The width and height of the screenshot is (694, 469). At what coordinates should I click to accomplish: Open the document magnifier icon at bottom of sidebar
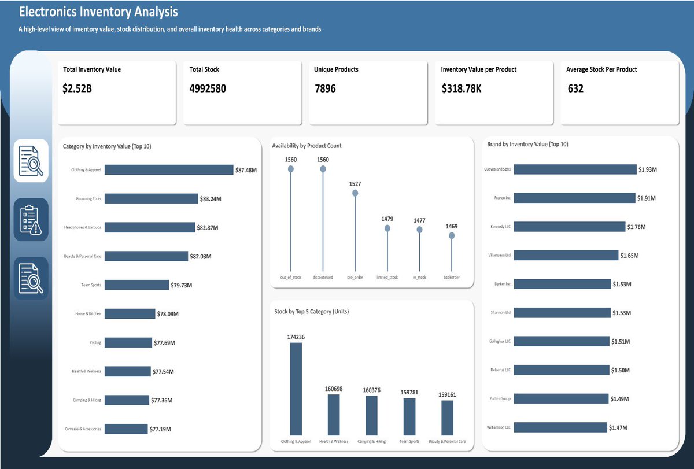point(31,278)
